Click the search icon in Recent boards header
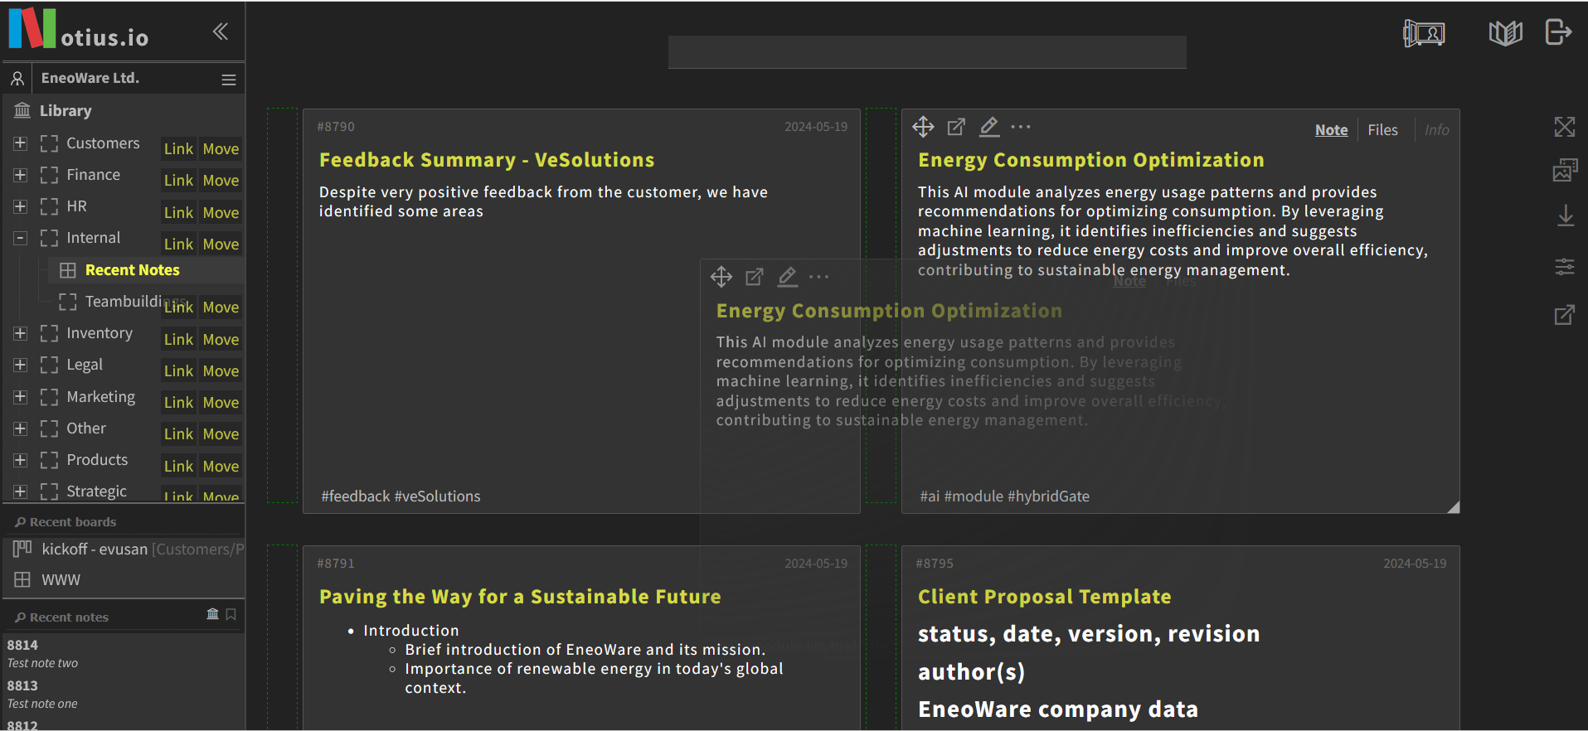1588x731 pixels. tap(20, 522)
